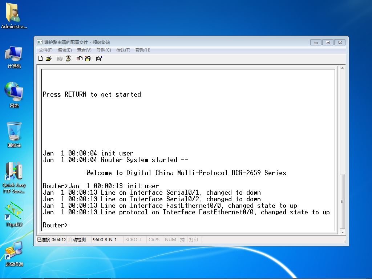Click 'Press RETURN to get started' text
Screen dimensions: 372x279
click(x=92, y=94)
